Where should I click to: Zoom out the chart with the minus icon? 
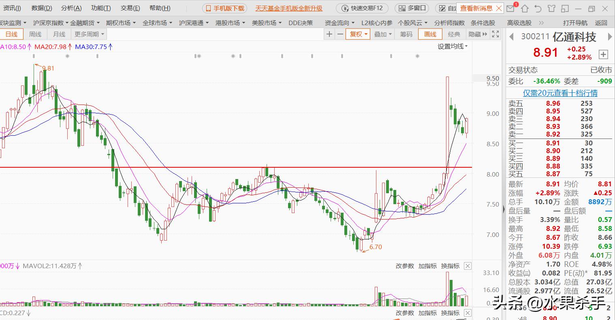(341, 34)
